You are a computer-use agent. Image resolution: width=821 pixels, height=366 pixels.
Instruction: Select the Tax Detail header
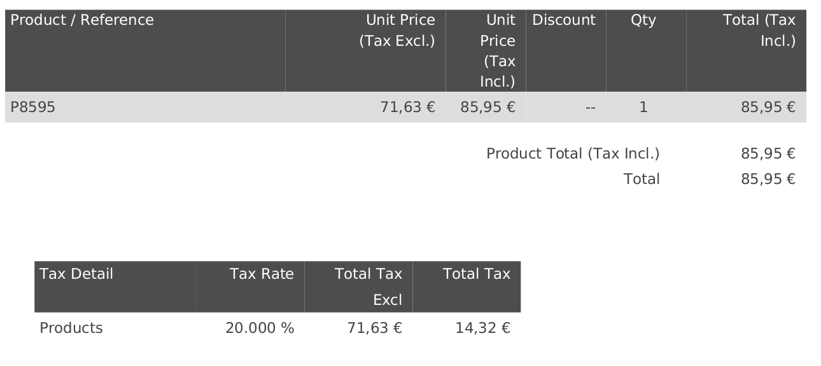click(76, 274)
